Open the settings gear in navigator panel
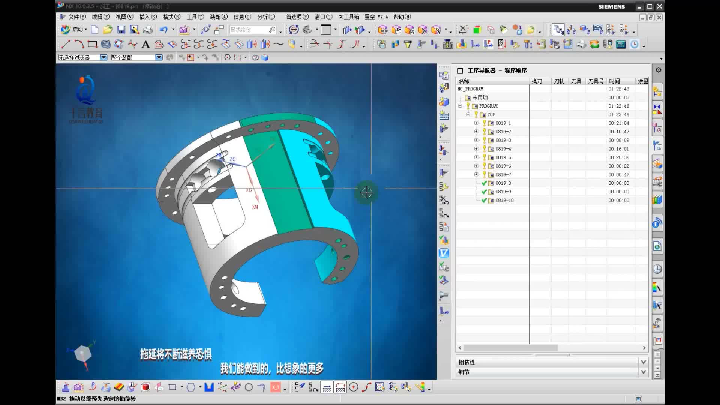Image resolution: width=720 pixels, height=405 pixels. [x=658, y=70]
